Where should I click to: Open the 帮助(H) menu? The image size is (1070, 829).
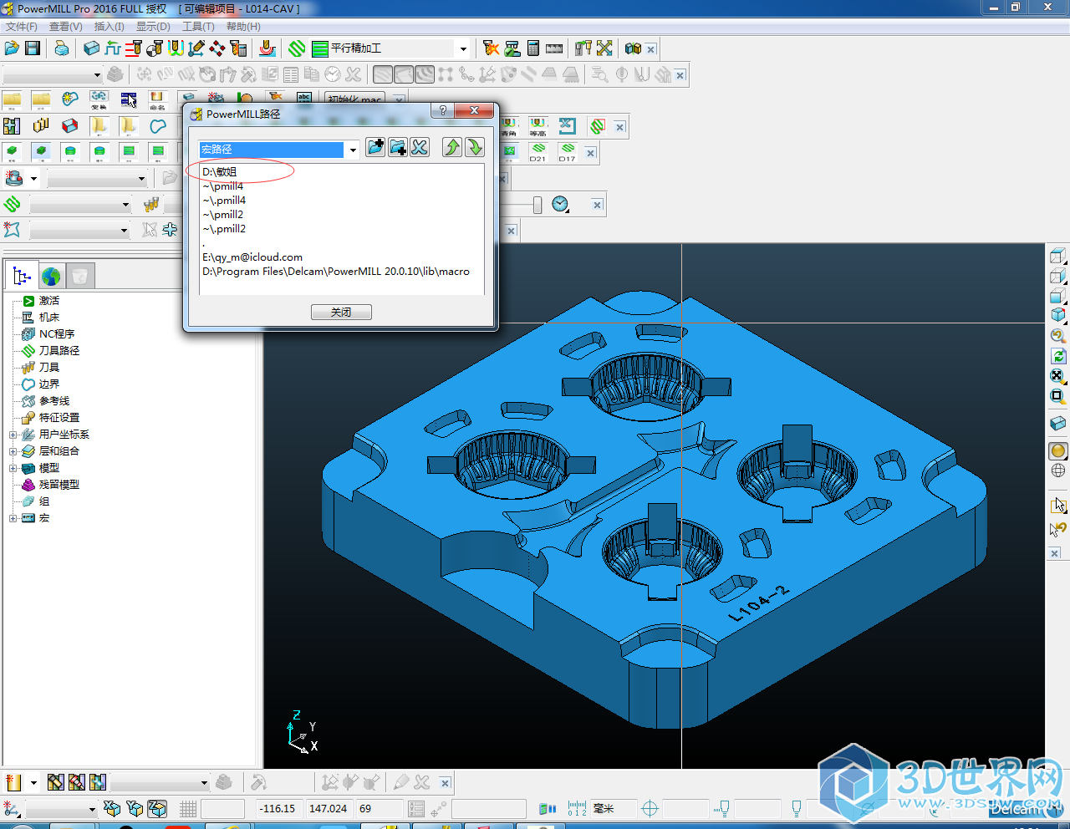tap(244, 27)
